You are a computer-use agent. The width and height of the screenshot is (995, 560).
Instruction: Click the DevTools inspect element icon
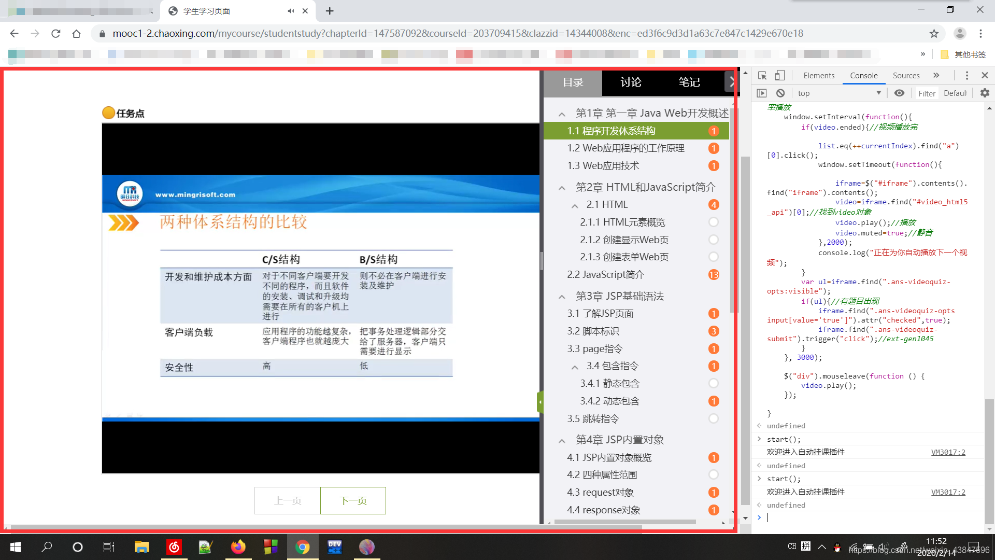762,76
